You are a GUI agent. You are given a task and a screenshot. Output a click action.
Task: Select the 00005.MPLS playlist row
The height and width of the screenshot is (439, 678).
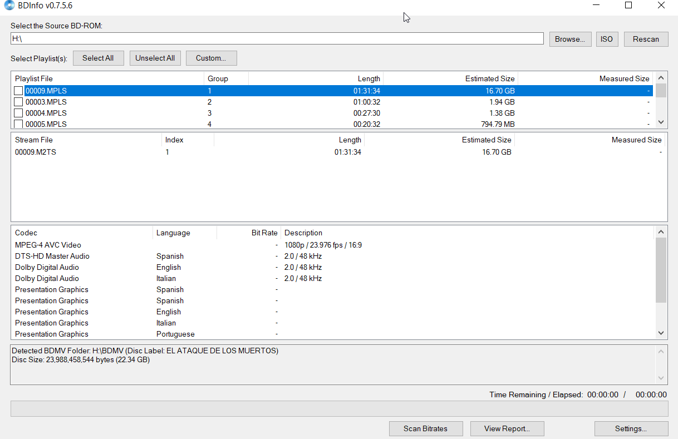(332, 124)
